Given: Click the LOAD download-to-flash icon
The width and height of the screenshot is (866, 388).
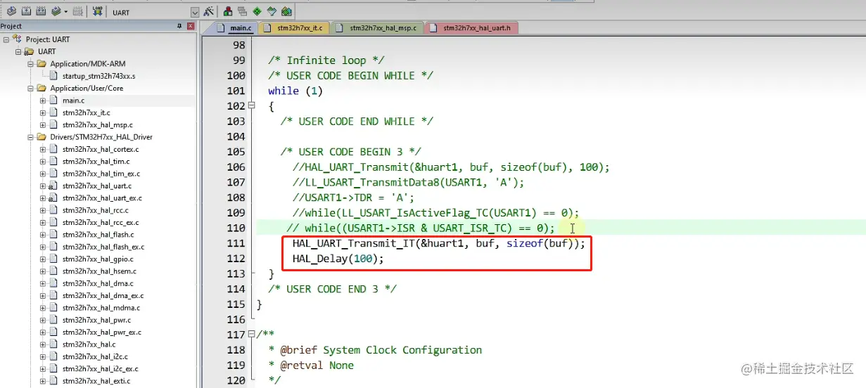Looking at the screenshot, I should (97, 11).
